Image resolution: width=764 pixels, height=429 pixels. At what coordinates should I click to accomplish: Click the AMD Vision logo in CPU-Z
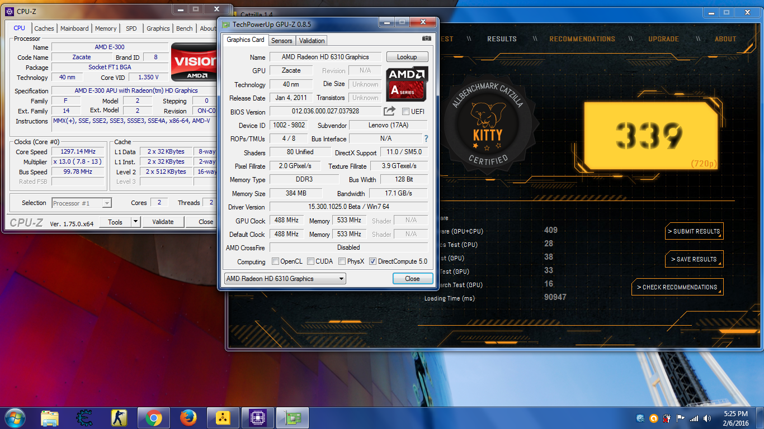tap(194, 61)
